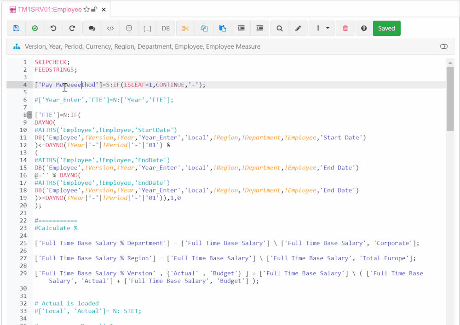
Task: Expand the DB function helper
Action: click(166, 28)
